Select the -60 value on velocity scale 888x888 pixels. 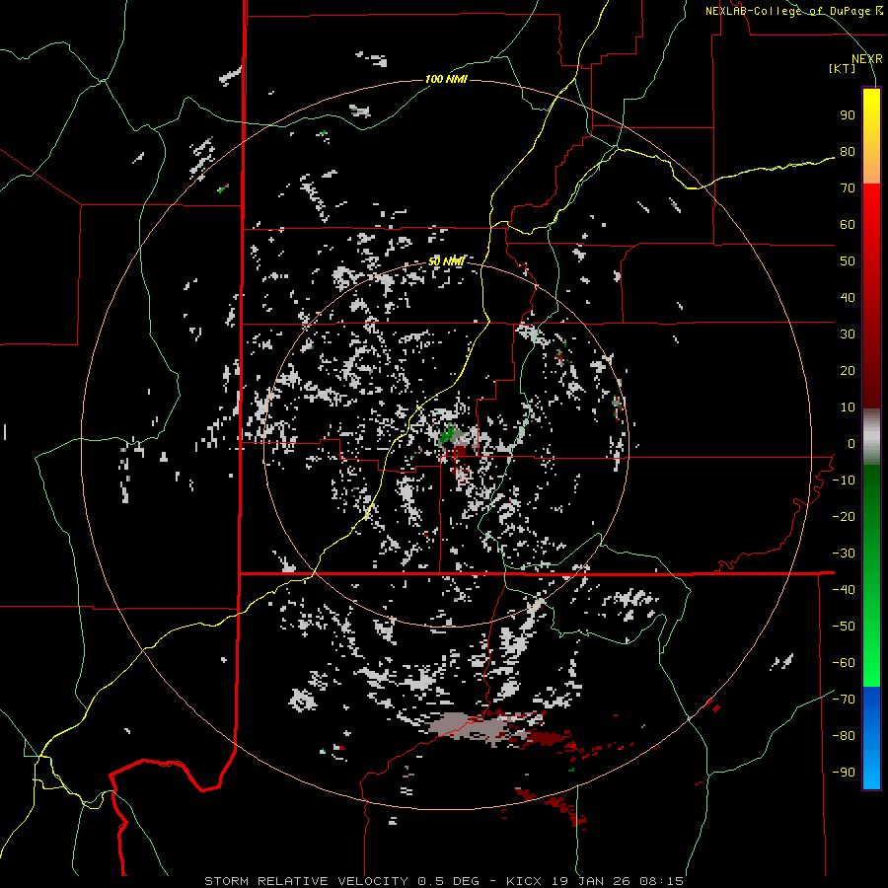click(x=844, y=663)
